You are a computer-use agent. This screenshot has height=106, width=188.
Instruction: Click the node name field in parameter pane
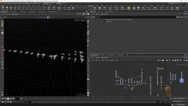[x=135, y=17]
